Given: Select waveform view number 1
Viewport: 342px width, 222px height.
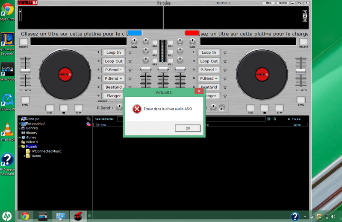Looking at the screenshot, I should pos(305,12).
